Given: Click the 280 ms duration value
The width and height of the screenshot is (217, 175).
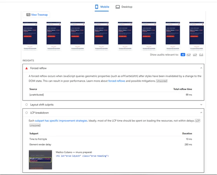Looking at the screenshot, I should (x=188, y=144).
